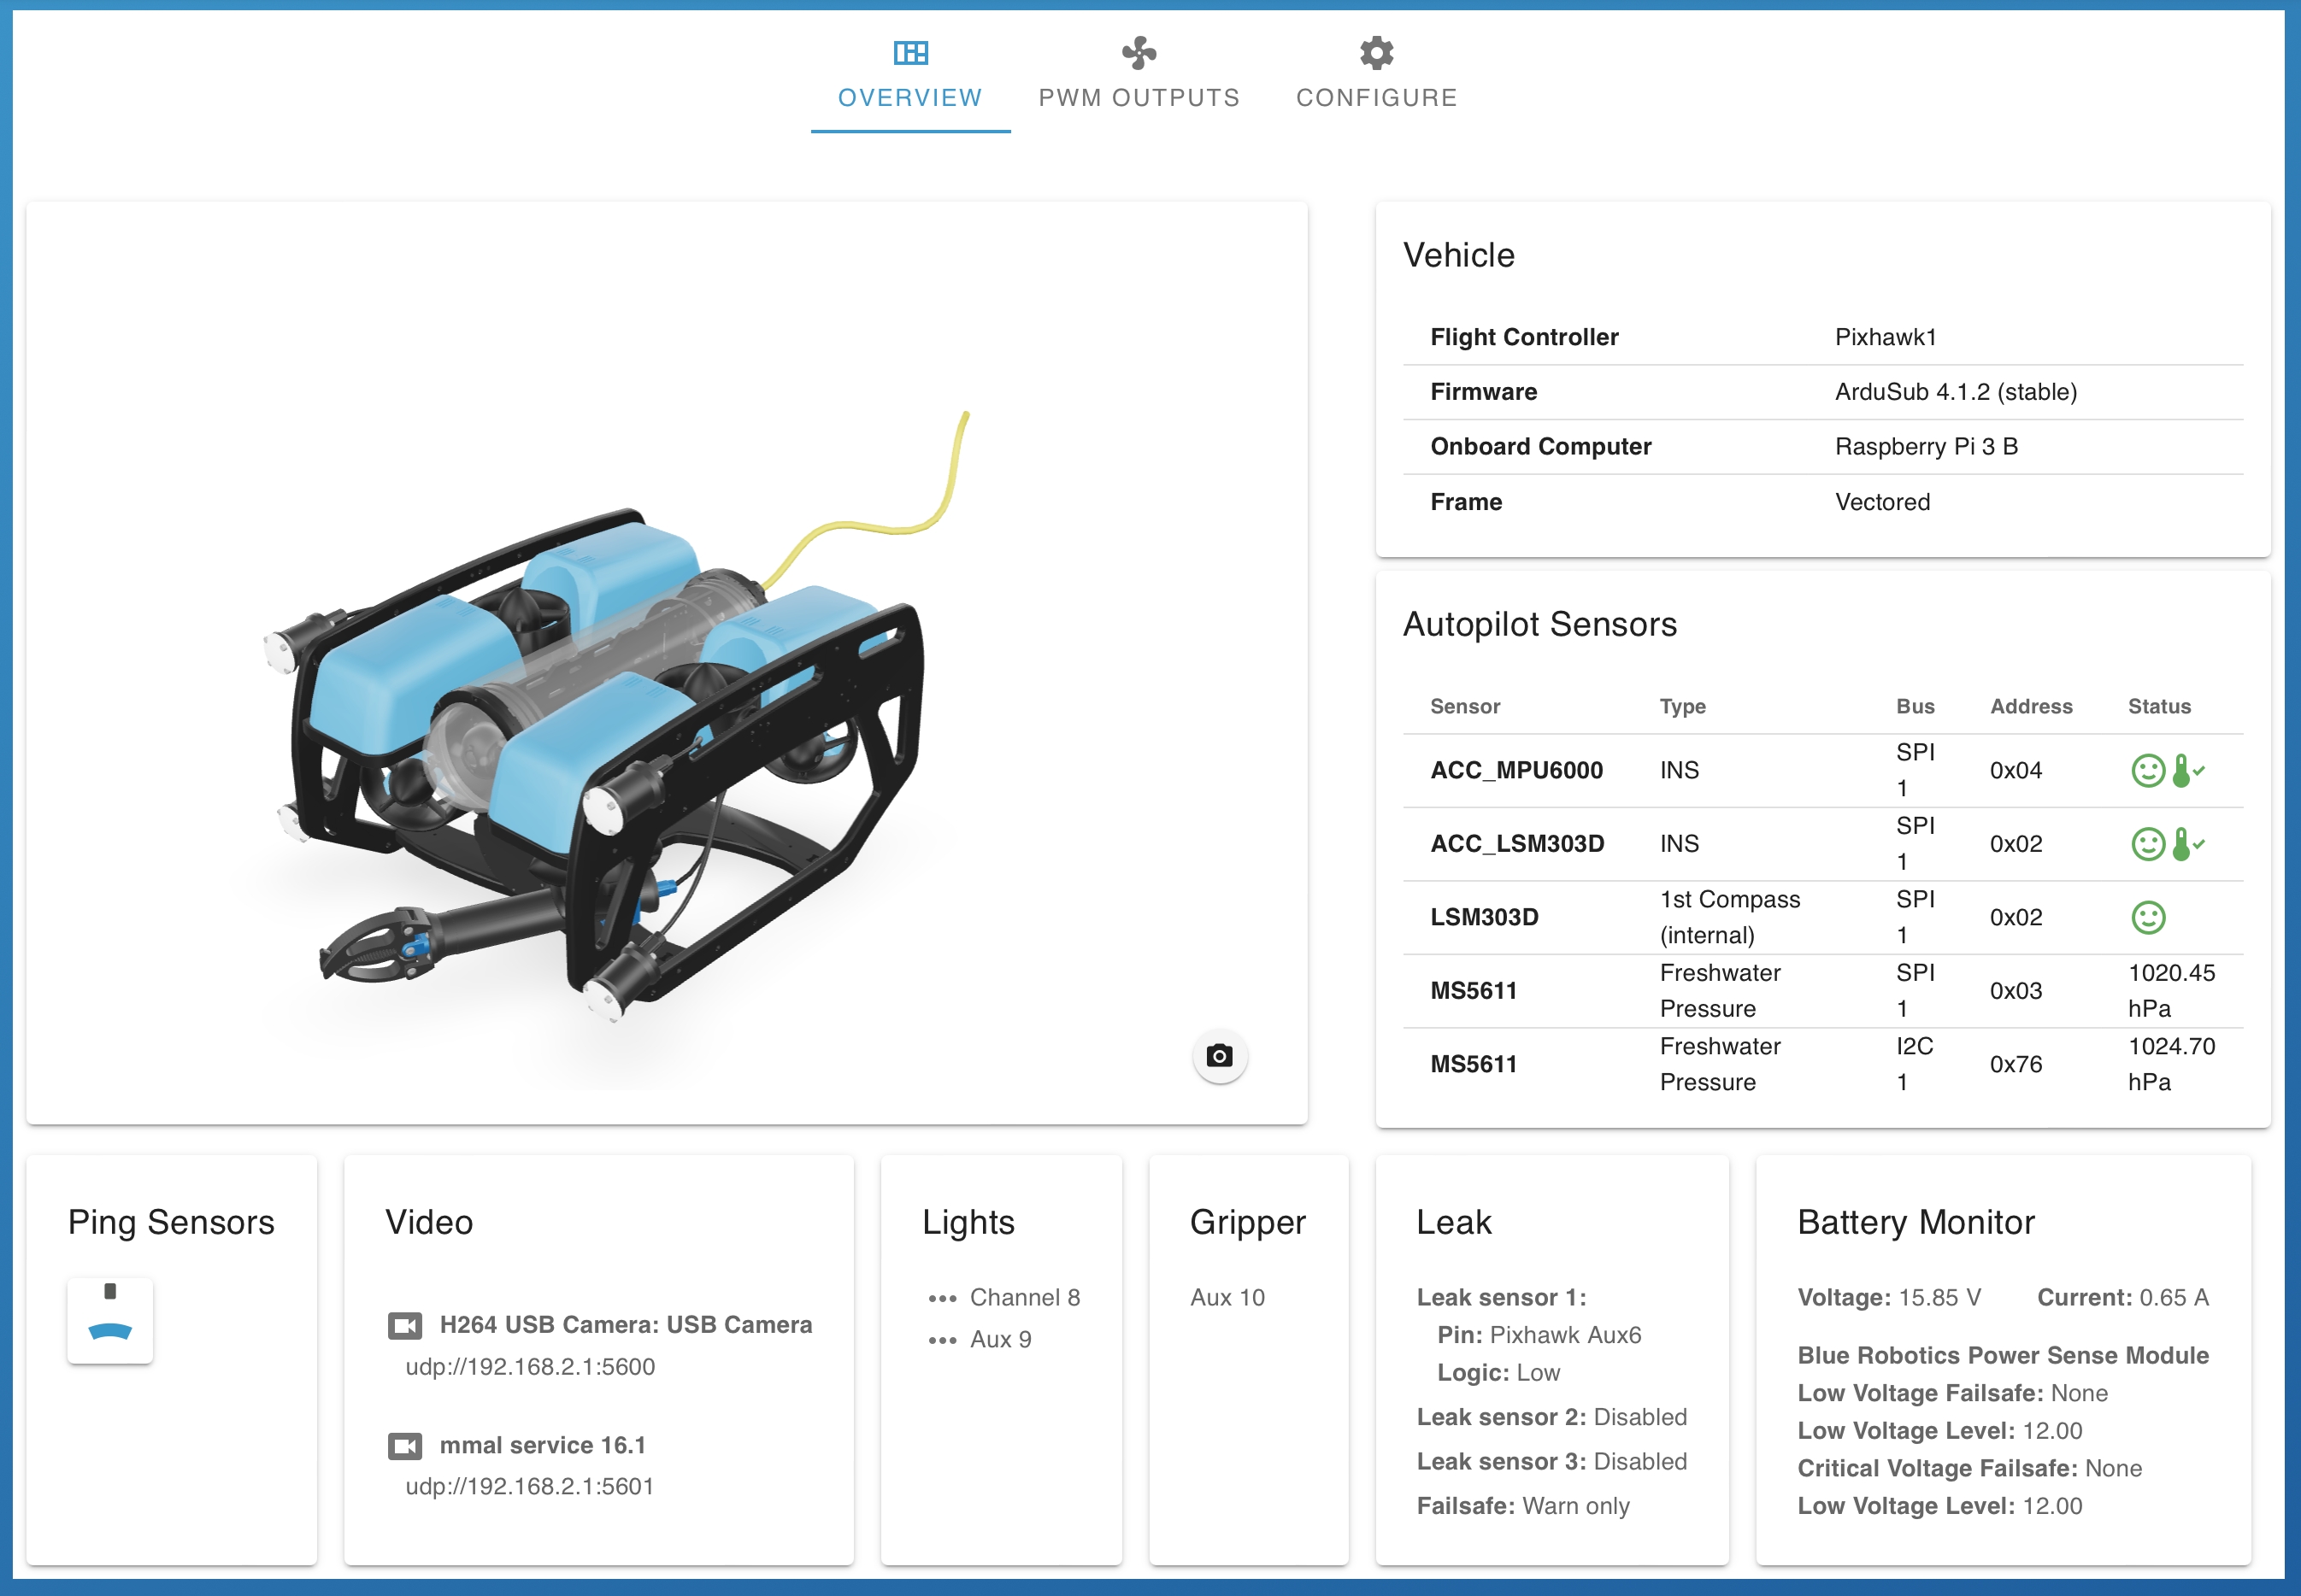2301x1596 pixels.
Task: Click the Address column header
Action: tap(2031, 706)
